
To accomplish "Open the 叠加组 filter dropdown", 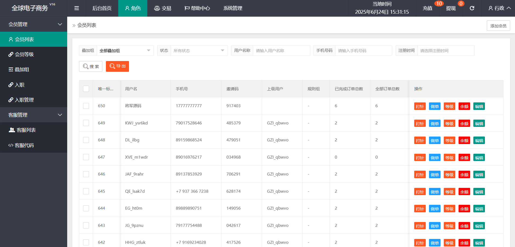I will point(125,51).
